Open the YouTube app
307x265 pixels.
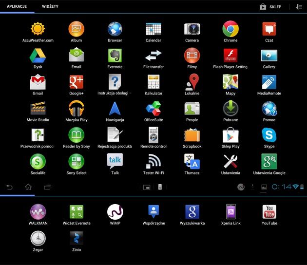[269, 212]
